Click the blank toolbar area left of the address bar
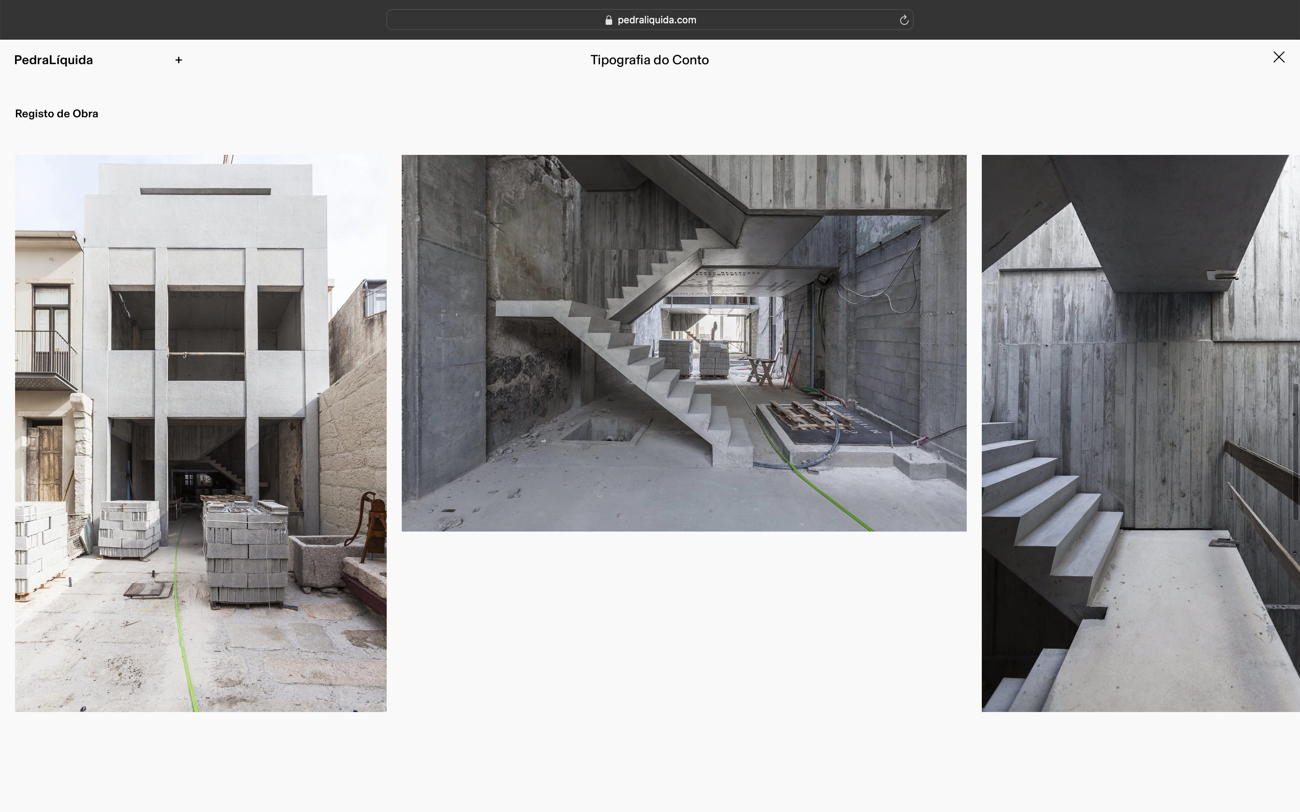The height and width of the screenshot is (812, 1300). click(193, 20)
